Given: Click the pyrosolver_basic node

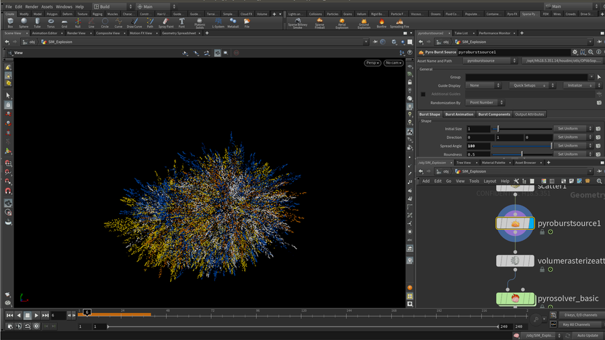Looking at the screenshot, I should (515, 298).
